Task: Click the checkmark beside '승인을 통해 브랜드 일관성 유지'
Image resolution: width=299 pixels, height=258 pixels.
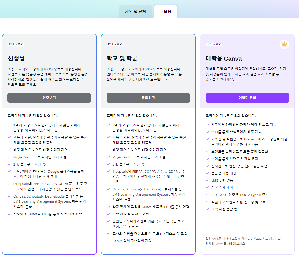Action: click(207, 159)
